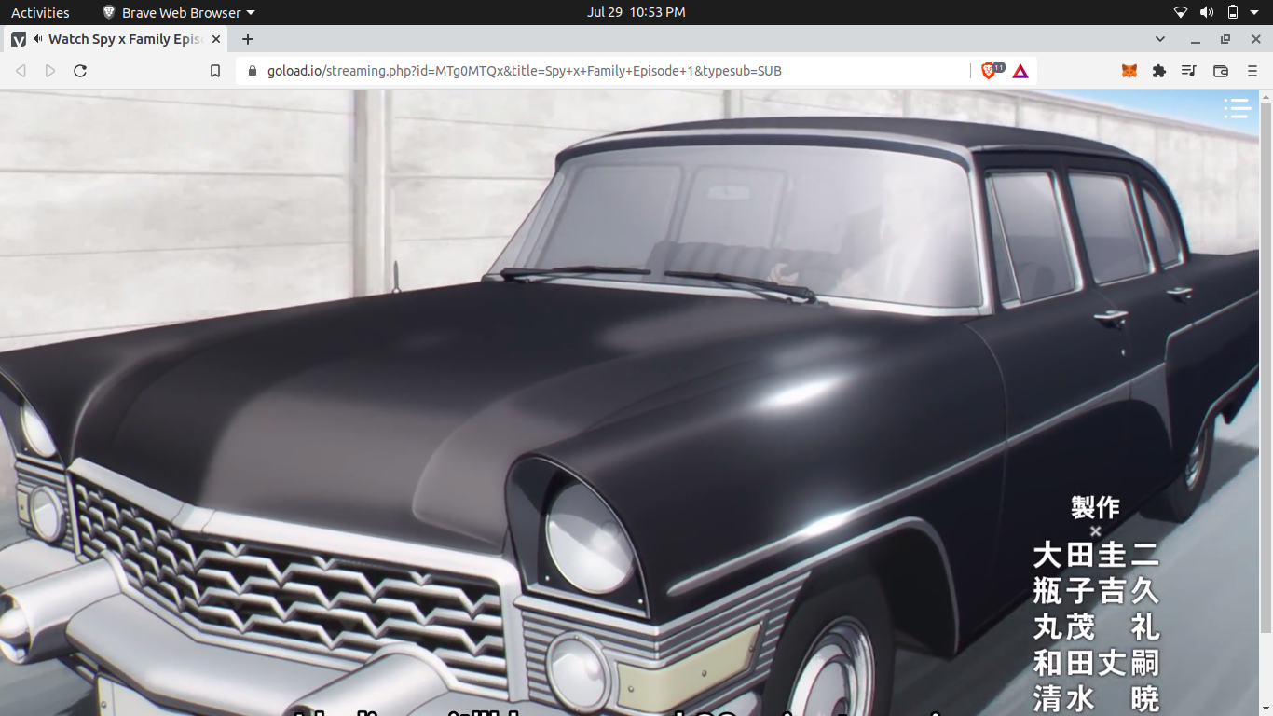This screenshot has height=716, width=1273.
Task: View site info via padlock icon
Action: point(252,71)
